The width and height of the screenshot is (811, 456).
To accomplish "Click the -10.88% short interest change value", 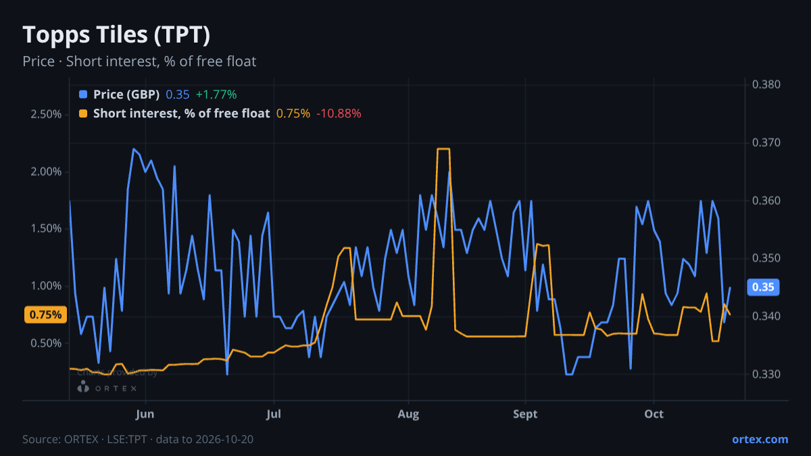I will point(339,113).
